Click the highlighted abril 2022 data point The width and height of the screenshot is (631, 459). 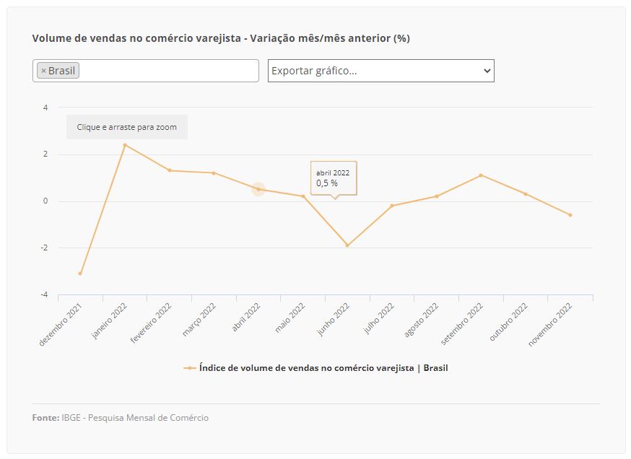point(258,189)
